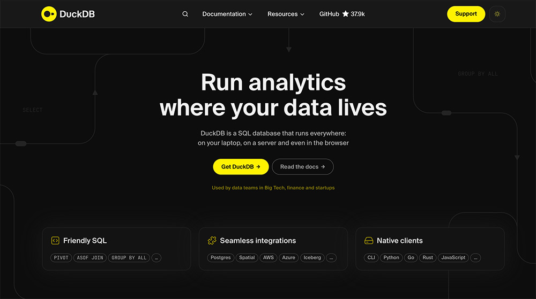Click the 'Run analytics' headline text

click(273, 82)
